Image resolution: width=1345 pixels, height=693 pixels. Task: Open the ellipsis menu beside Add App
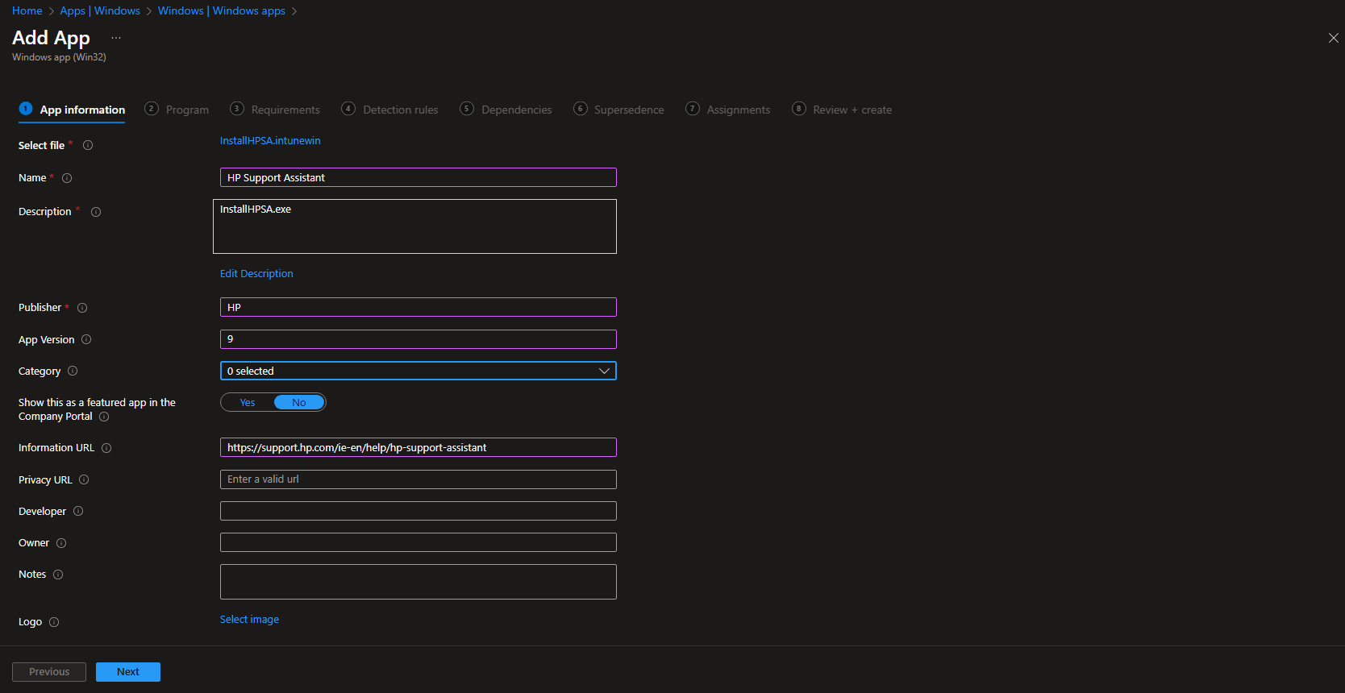pyautogui.click(x=116, y=38)
